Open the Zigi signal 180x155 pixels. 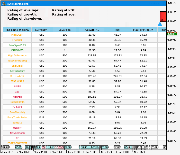[17, 91]
